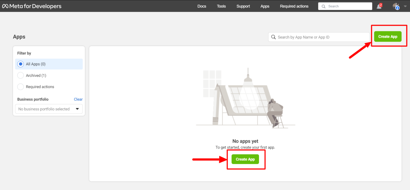
Task: Click the notification badge showing 2 alerts
Action: pos(381,4)
